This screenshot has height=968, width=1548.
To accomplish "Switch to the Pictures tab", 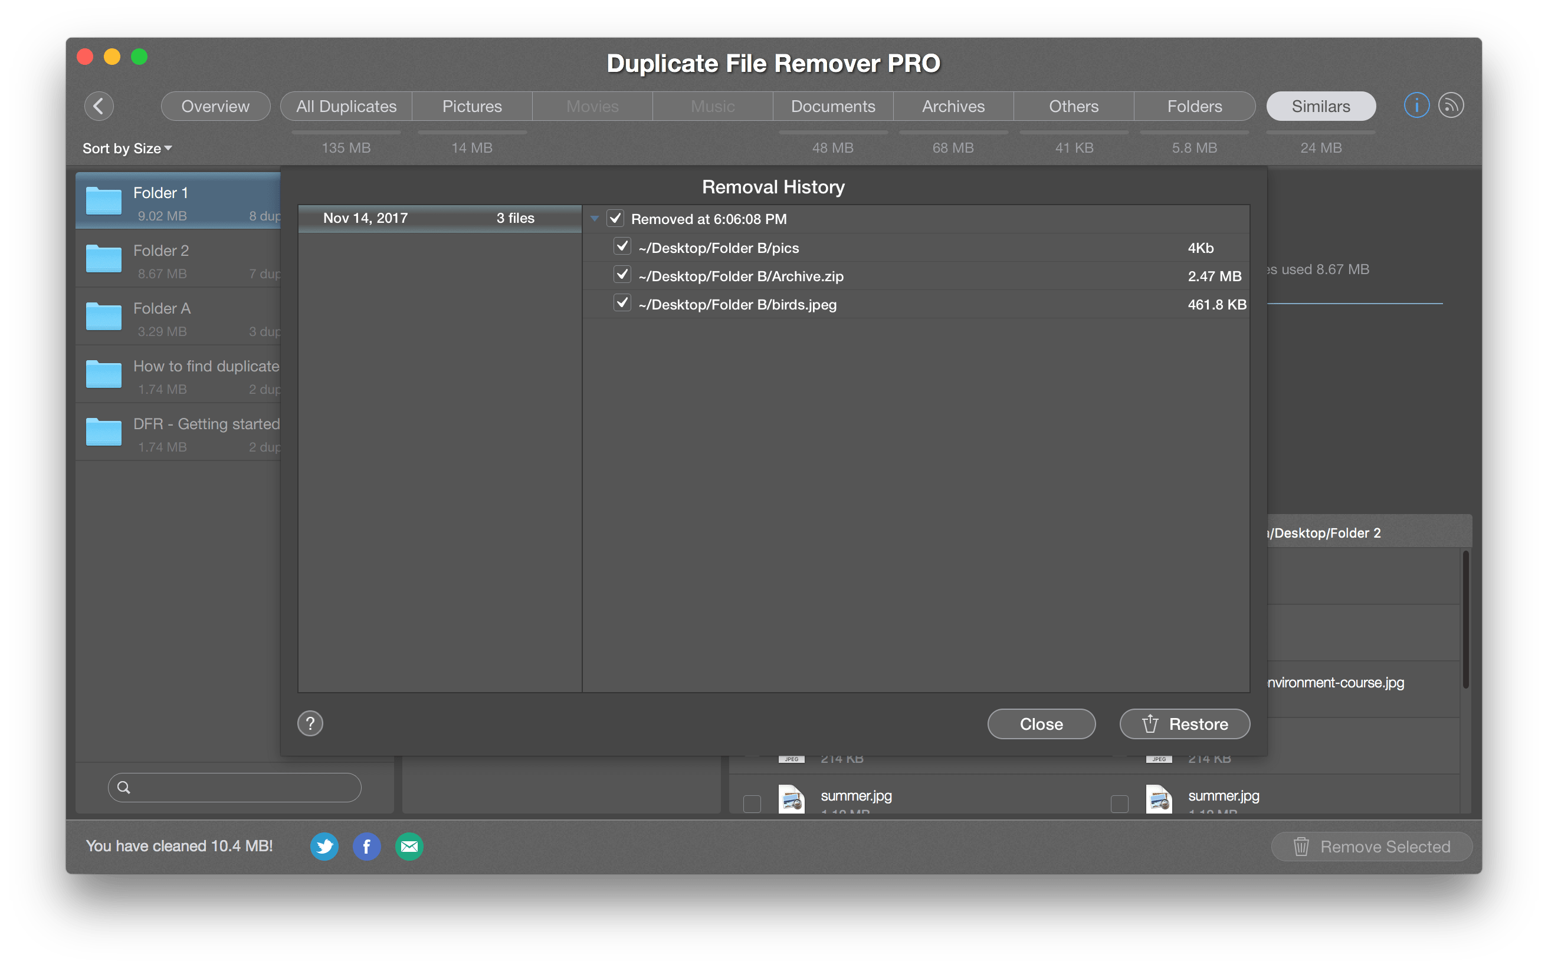I will point(470,106).
